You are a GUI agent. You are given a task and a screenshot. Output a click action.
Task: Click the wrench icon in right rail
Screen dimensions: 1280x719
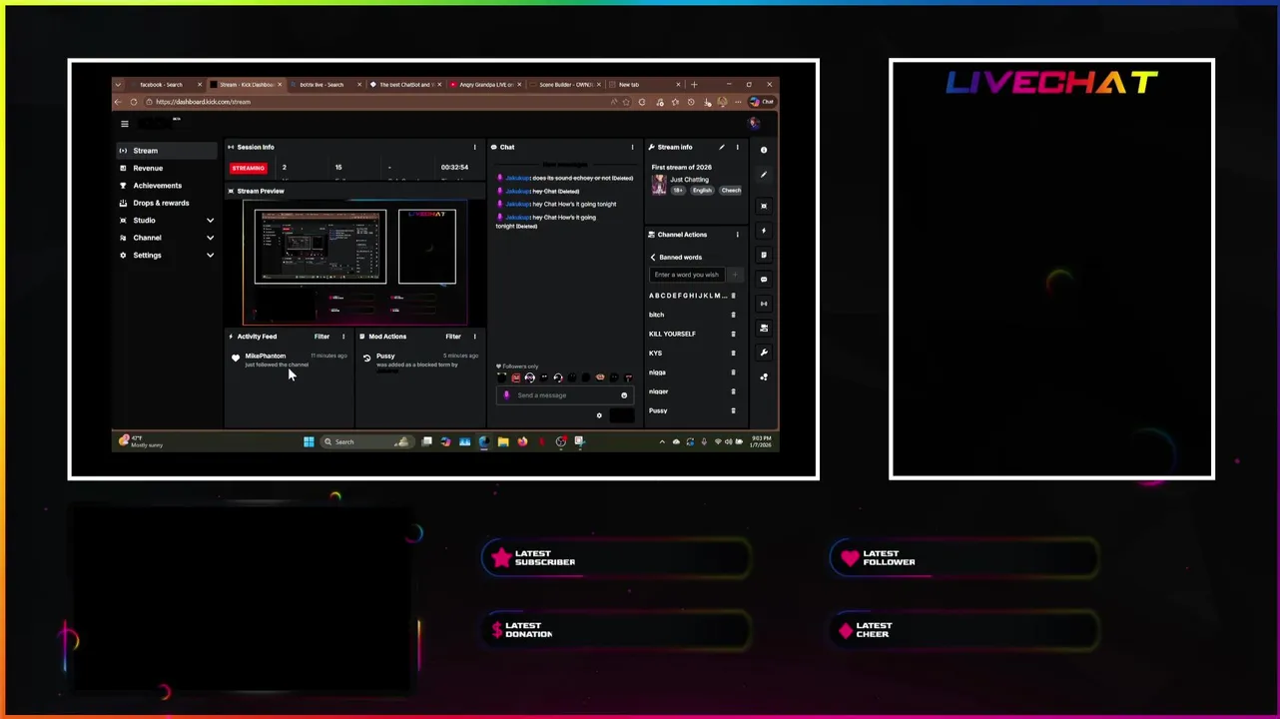pyautogui.click(x=764, y=353)
